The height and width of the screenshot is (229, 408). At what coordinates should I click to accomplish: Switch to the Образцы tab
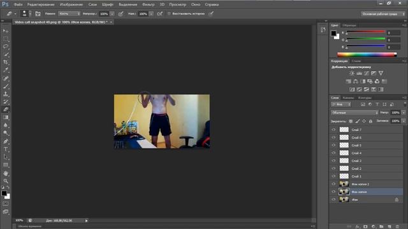[x=349, y=25]
